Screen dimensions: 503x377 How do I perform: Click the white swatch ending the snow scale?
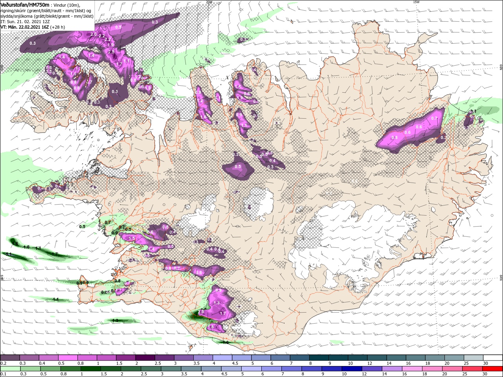click(x=493, y=358)
